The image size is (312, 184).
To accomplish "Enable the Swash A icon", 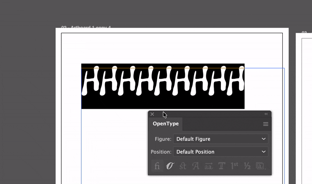I will tap(196, 166).
